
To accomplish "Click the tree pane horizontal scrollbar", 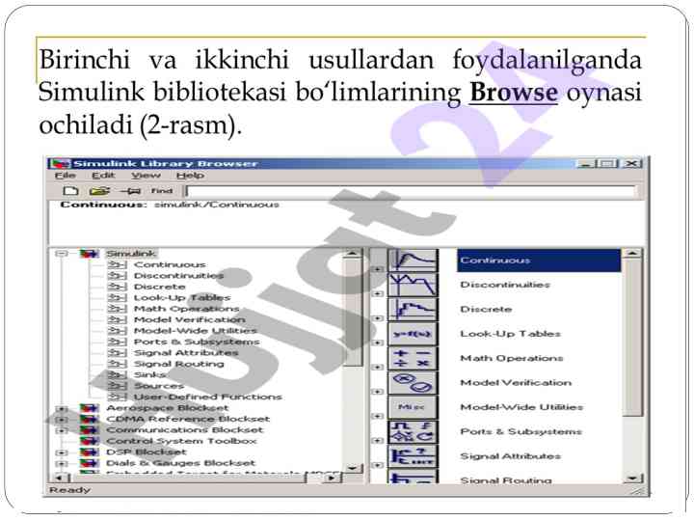I will coord(193,478).
